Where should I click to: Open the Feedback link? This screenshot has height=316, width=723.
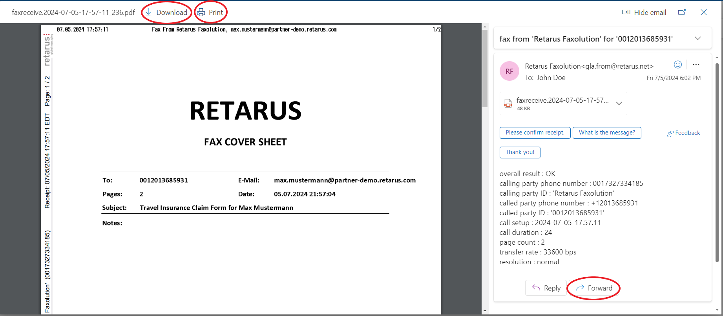pyautogui.click(x=683, y=133)
